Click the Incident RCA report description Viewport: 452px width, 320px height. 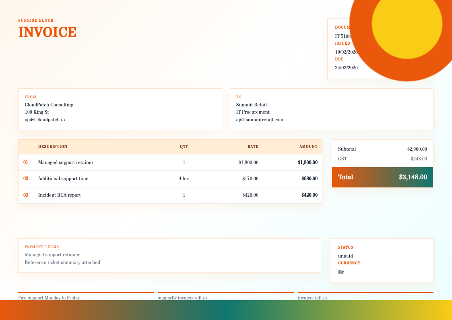[x=60, y=195]
